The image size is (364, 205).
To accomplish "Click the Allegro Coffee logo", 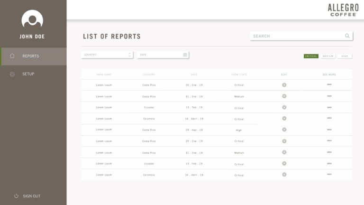I will pyautogui.click(x=343, y=10).
